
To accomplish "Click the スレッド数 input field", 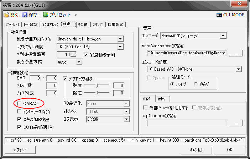I will (52, 86).
